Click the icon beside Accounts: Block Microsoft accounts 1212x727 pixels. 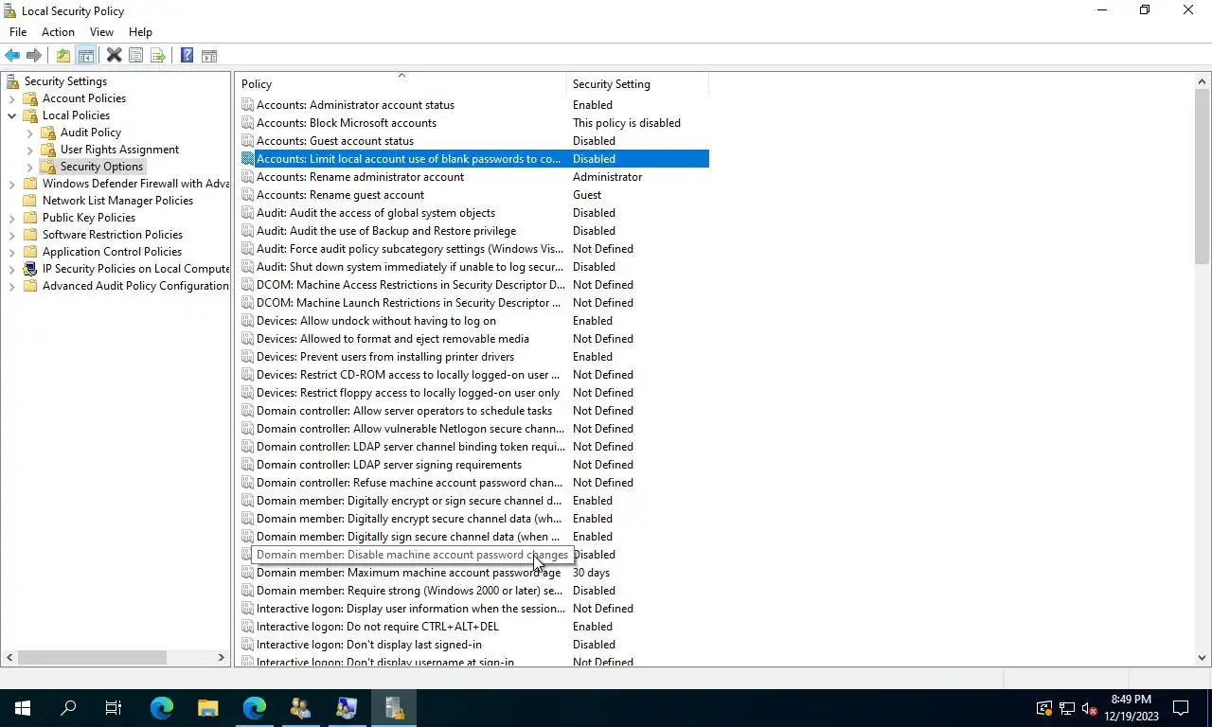tap(247, 123)
